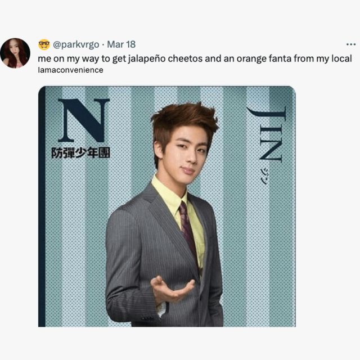Click the large N letter on the card
360x360 pixels.
(84, 120)
